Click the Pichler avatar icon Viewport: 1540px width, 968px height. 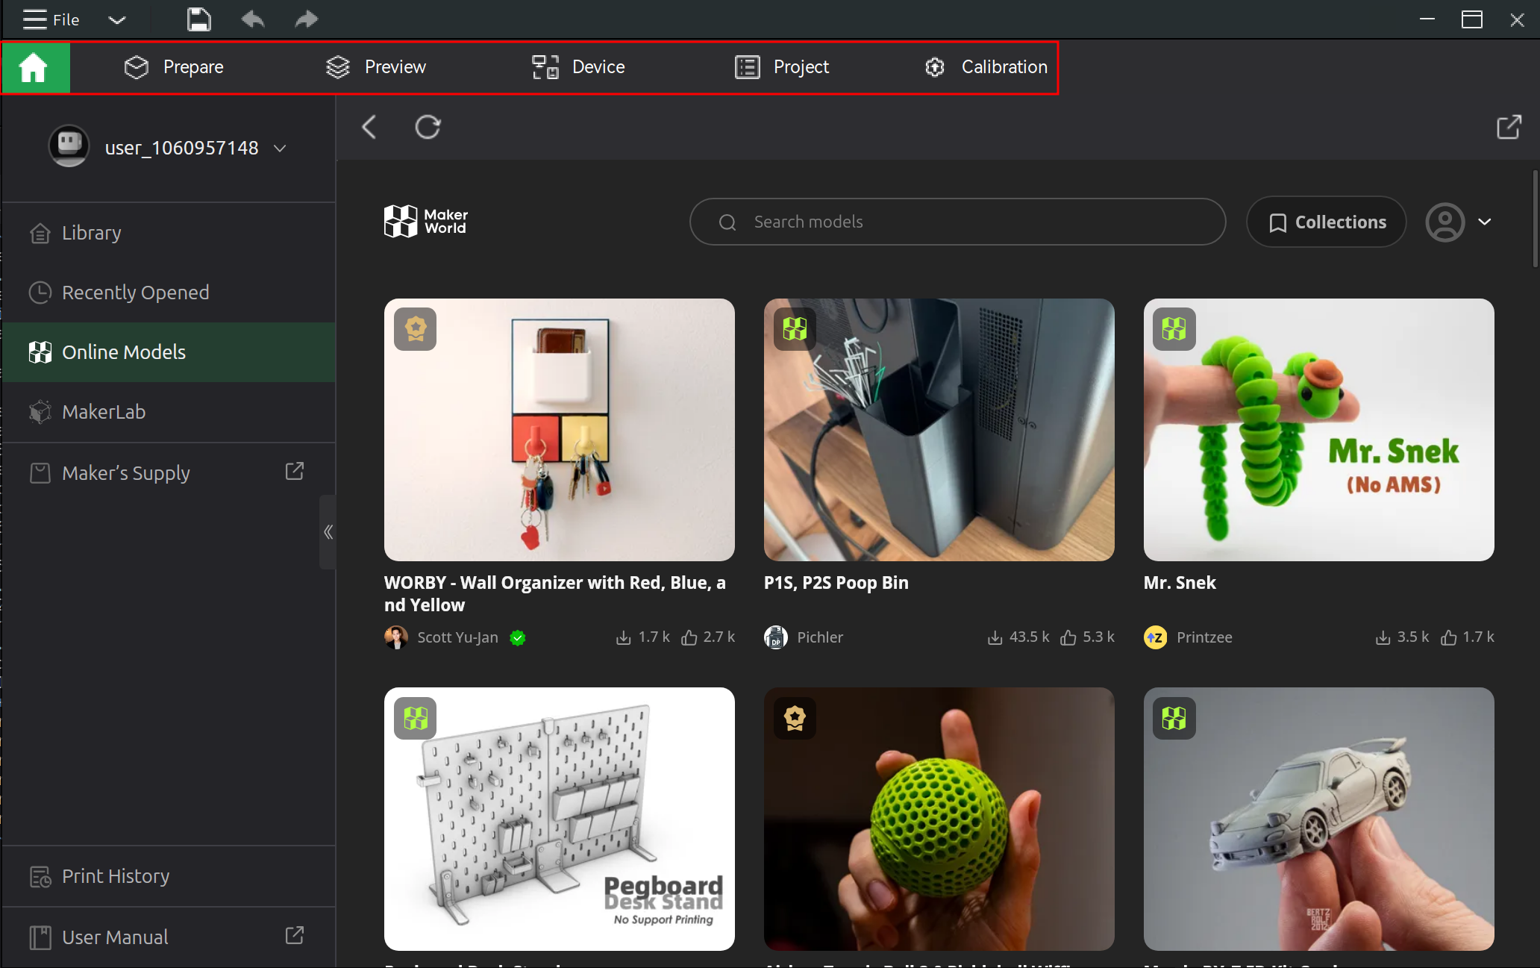coord(776,637)
